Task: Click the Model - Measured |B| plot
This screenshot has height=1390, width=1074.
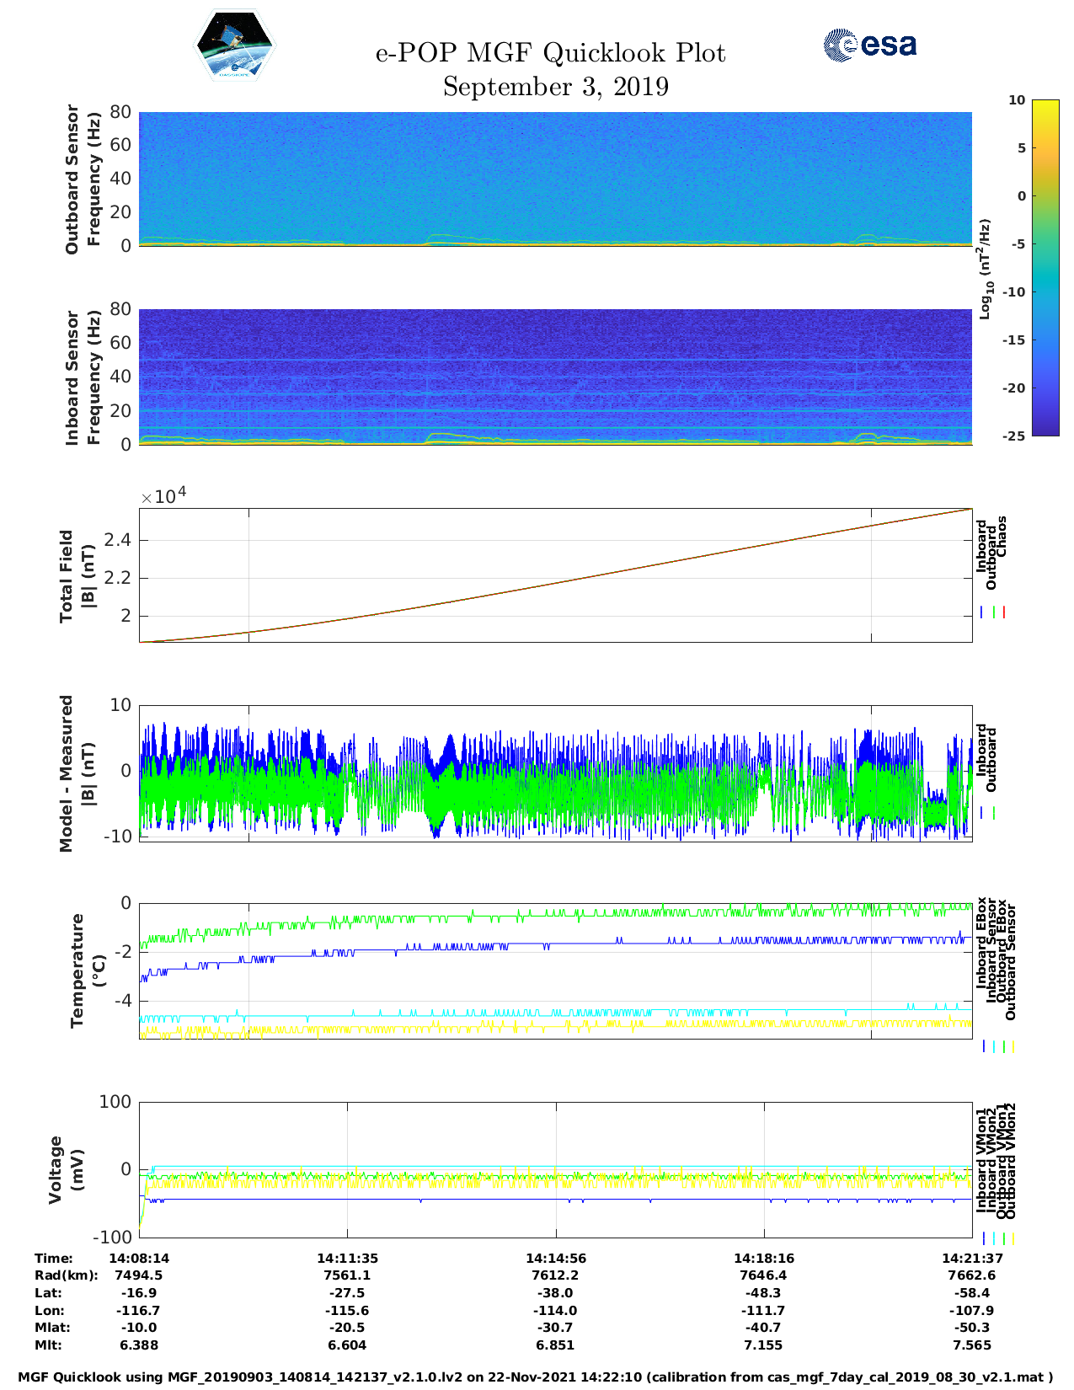Action: [x=555, y=773]
